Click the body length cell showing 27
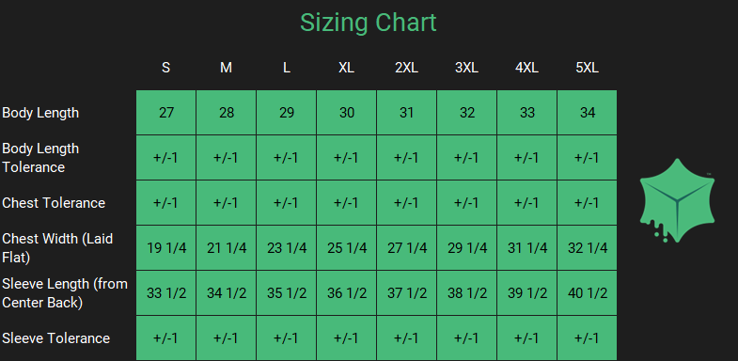The image size is (738, 361). click(x=166, y=113)
